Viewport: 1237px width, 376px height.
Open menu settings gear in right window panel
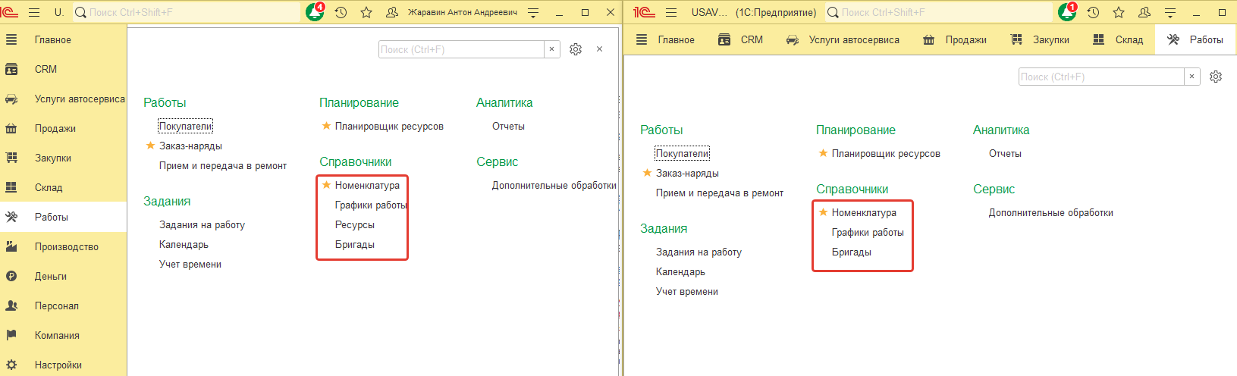tap(1216, 77)
